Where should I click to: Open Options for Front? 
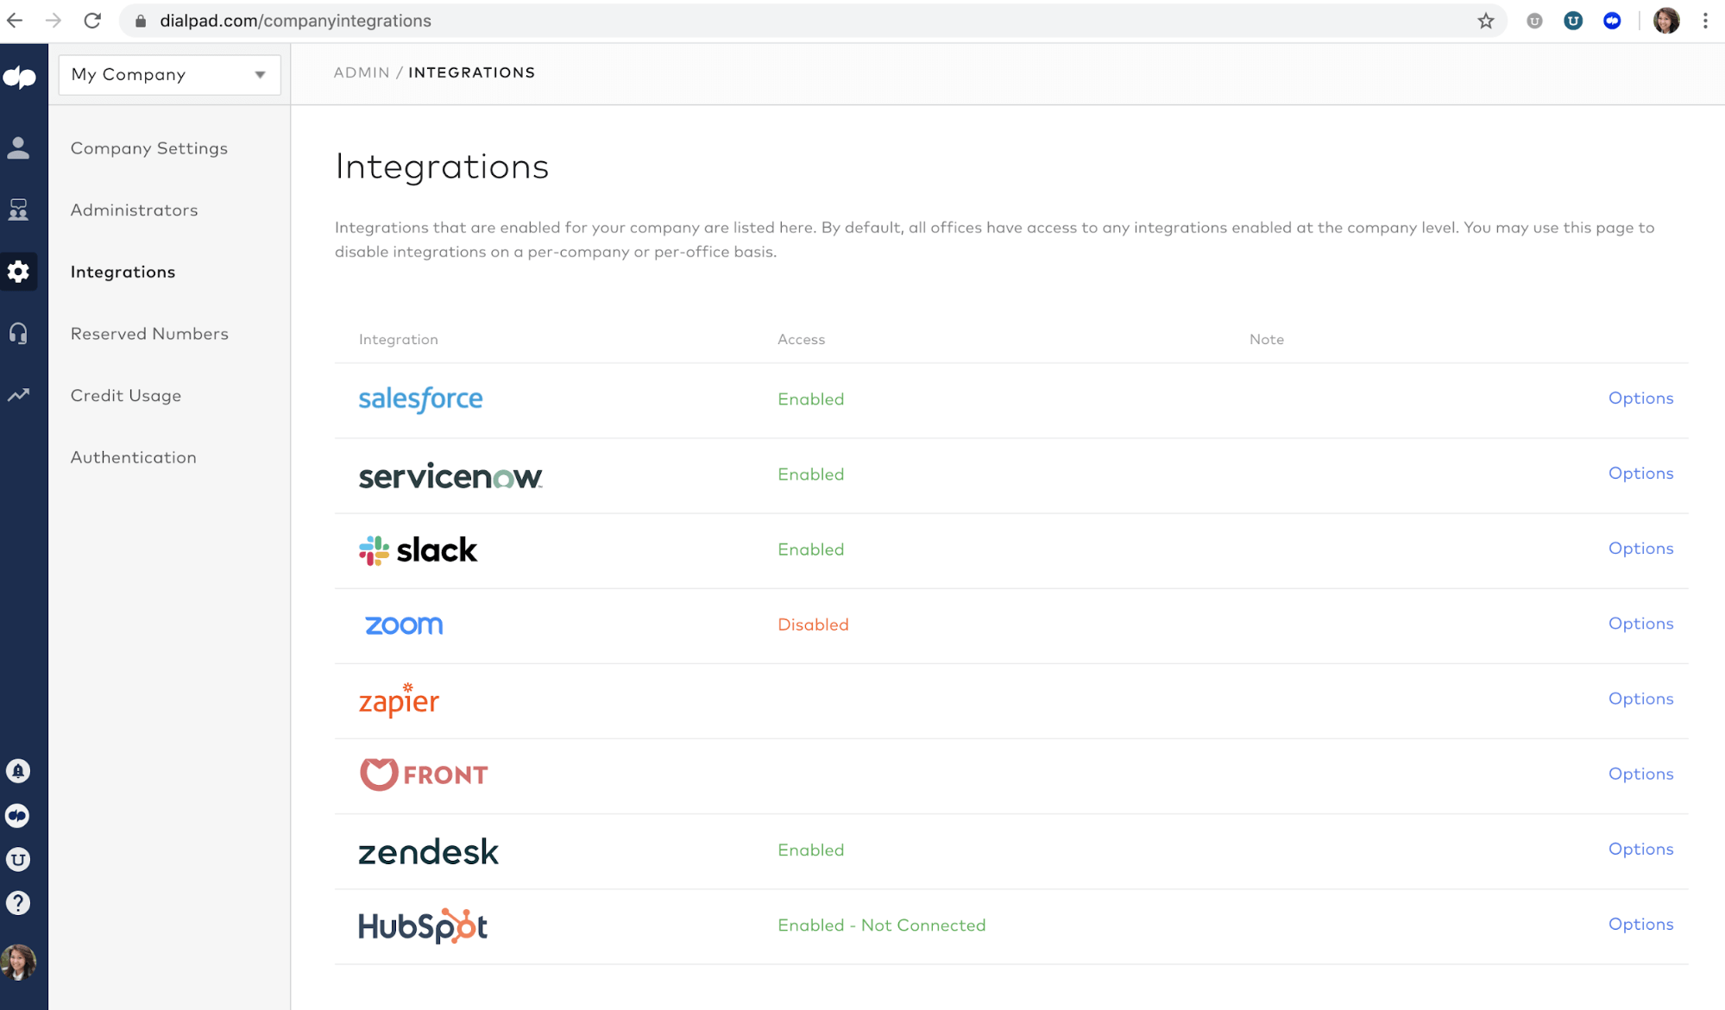(x=1640, y=774)
